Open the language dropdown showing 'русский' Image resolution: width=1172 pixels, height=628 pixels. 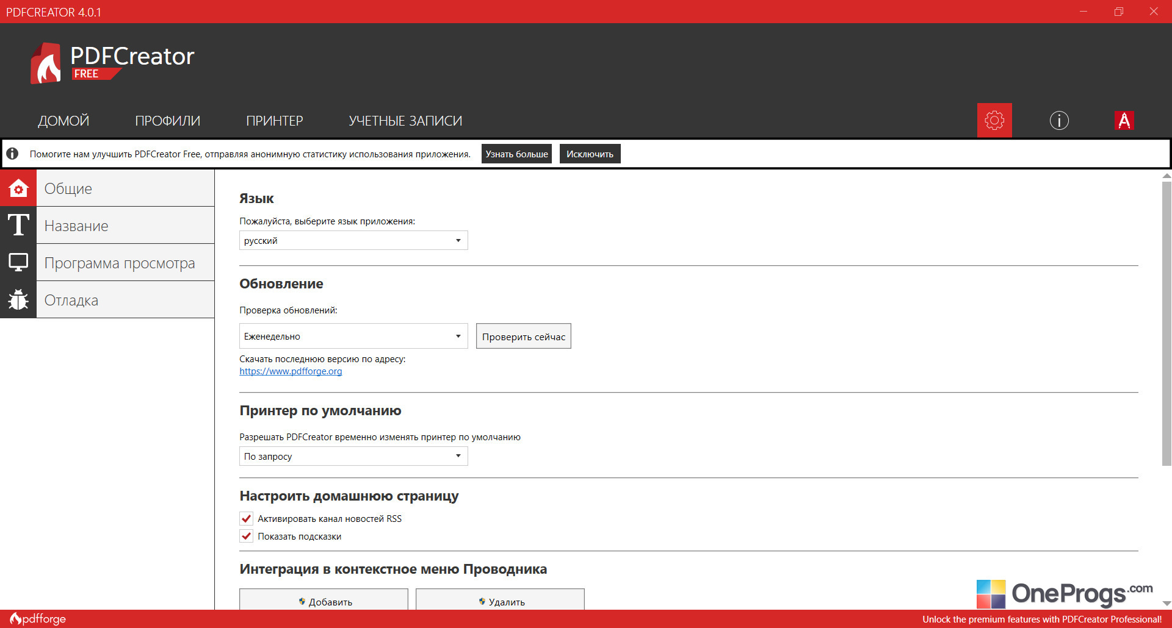tap(353, 240)
